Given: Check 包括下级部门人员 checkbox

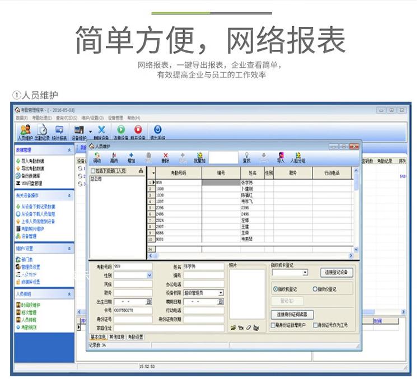Looking at the screenshot, I should tap(93, 171).
